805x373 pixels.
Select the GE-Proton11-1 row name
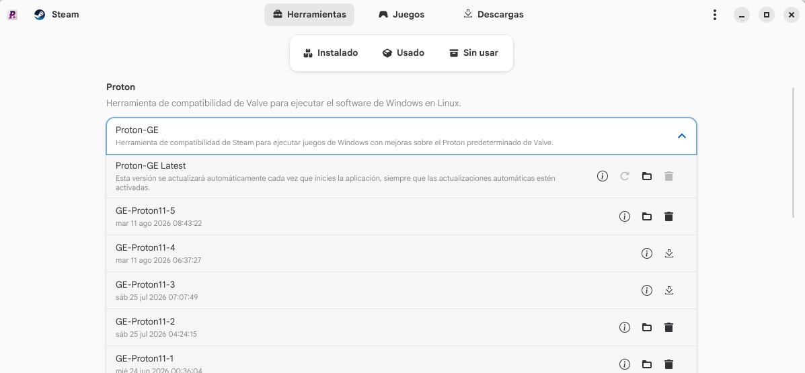(145, 359)
